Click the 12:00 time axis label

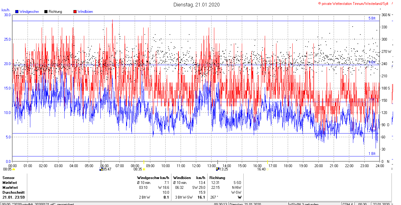click(x=196, y=166)
